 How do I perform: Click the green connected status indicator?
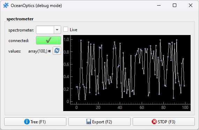[49, 40]
